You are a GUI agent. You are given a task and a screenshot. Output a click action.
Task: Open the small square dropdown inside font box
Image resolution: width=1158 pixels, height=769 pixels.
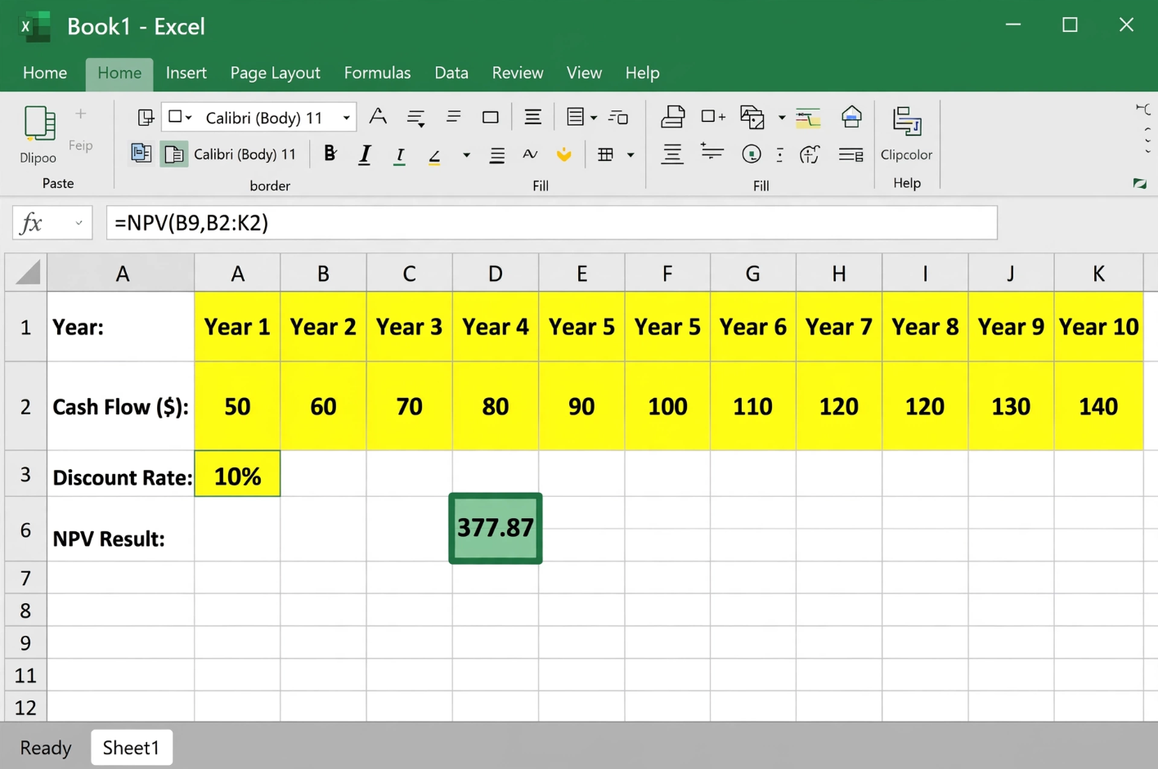pos(179,117)
